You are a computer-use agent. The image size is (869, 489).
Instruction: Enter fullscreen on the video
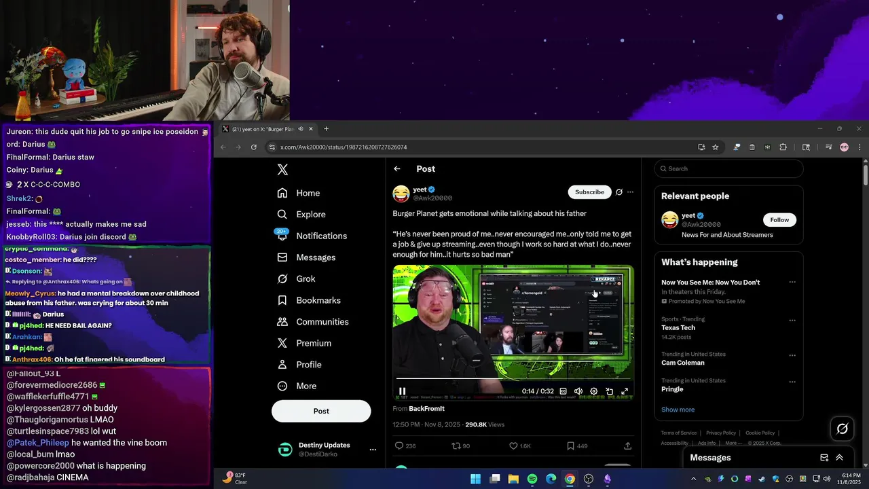[x=625, y=391]
